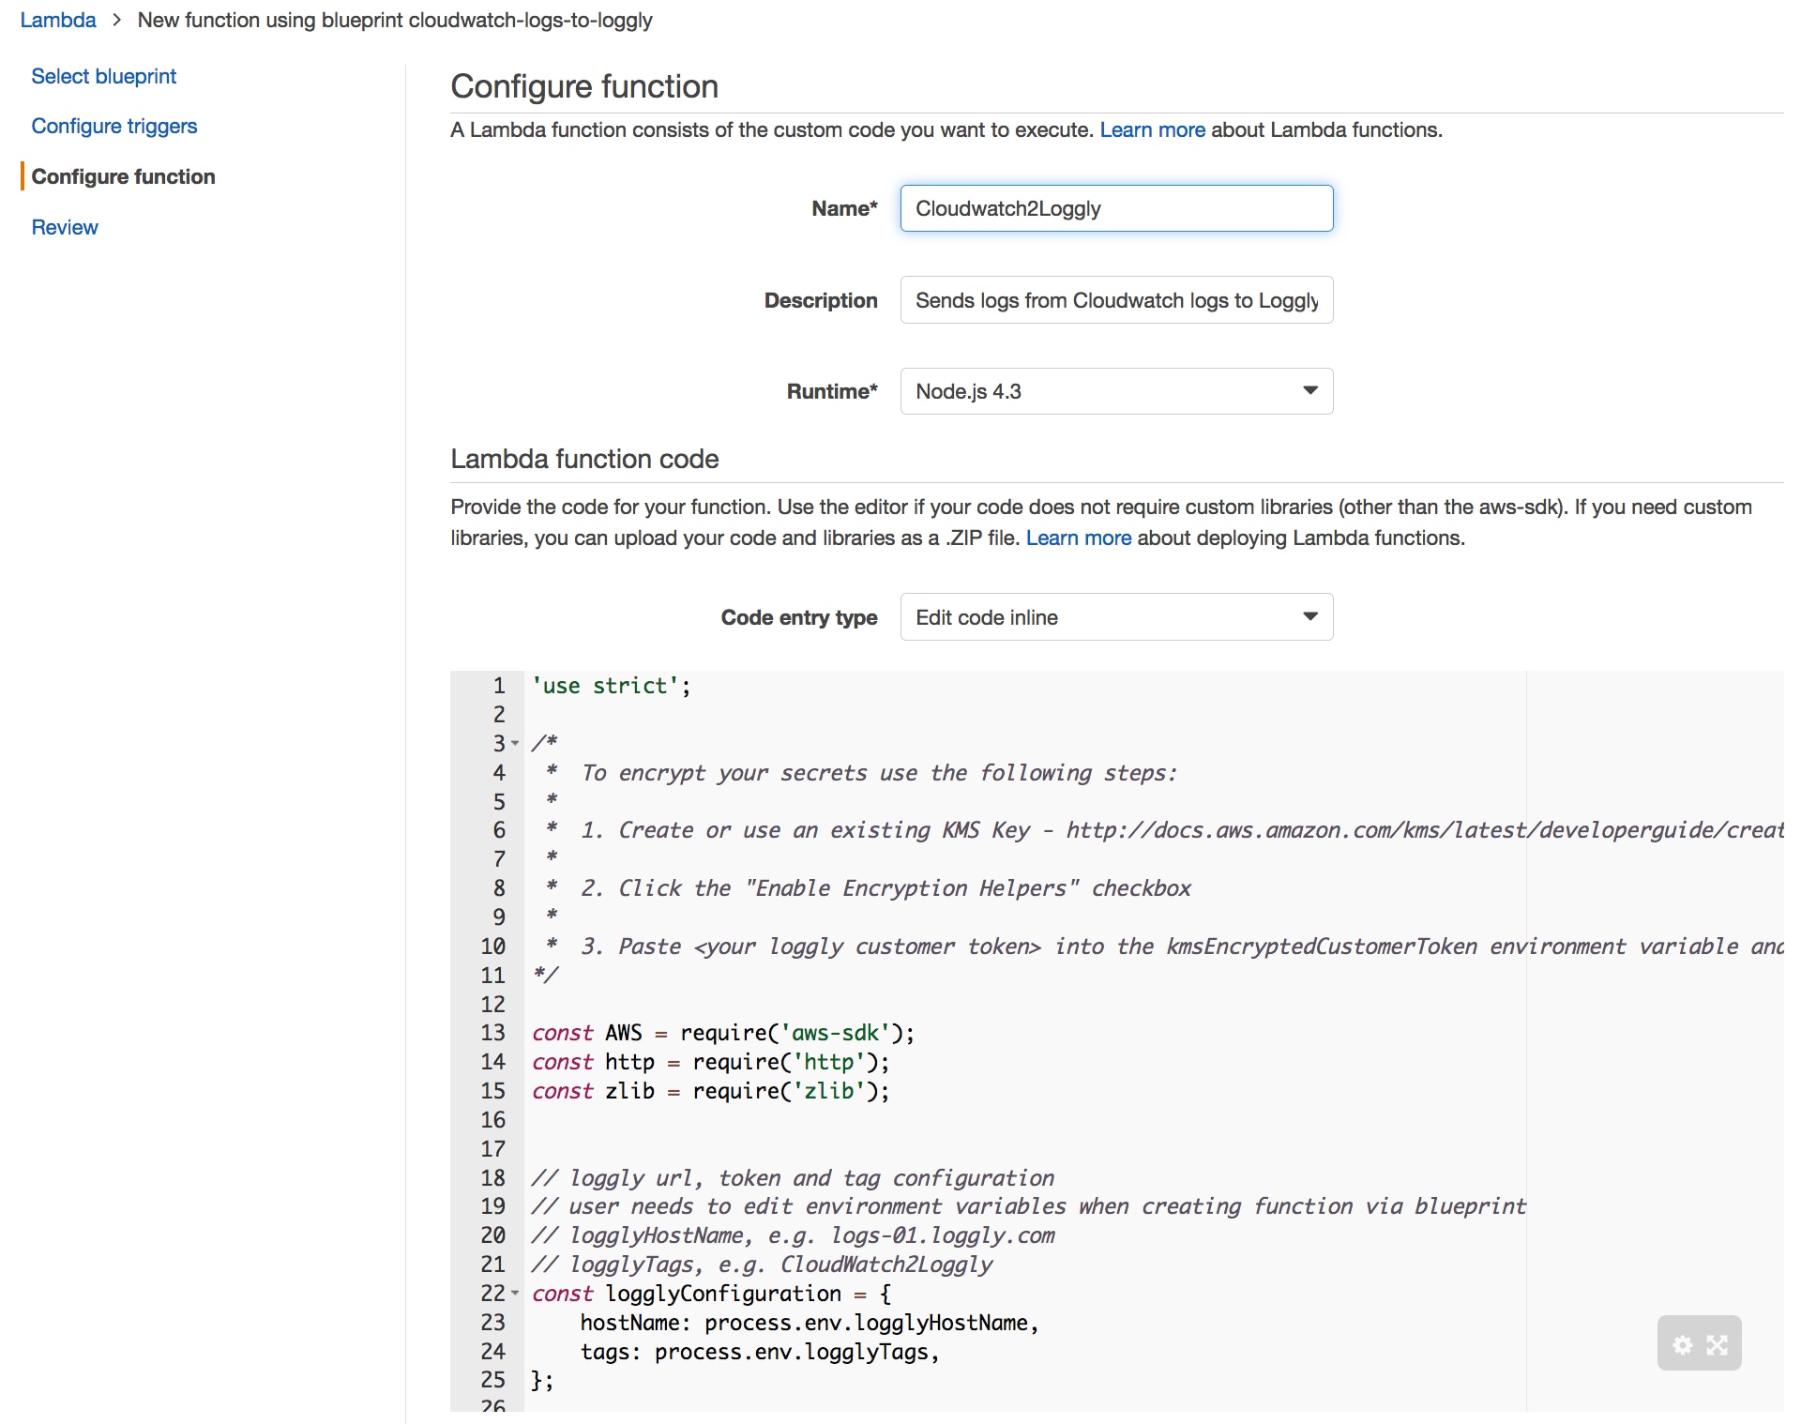
Task: Jump to the Review step
Action: (x=64, y=227)
